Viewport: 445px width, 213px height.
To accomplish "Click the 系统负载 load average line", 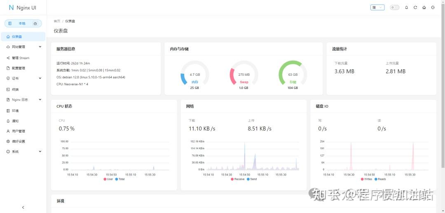I will pyautogui.click(x=89, y=70).
